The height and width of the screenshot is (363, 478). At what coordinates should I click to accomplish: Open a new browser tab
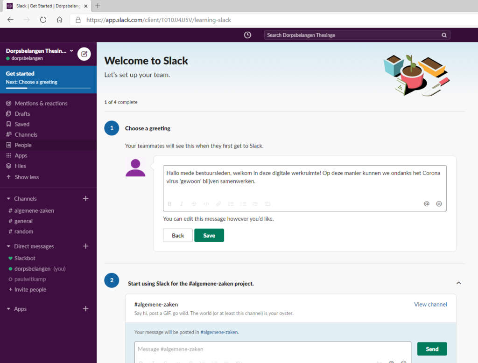(98, 6)
